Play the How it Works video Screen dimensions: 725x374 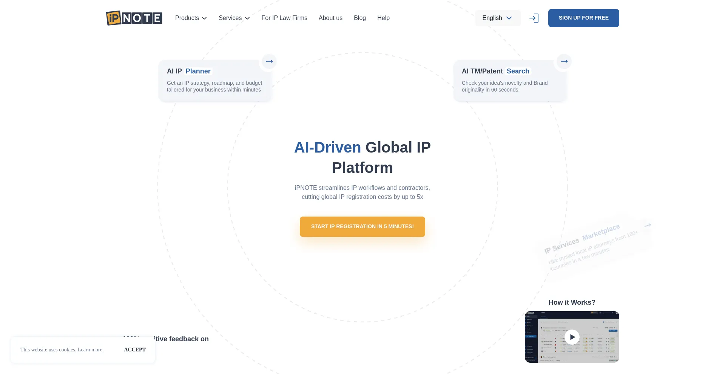(572, 337)
